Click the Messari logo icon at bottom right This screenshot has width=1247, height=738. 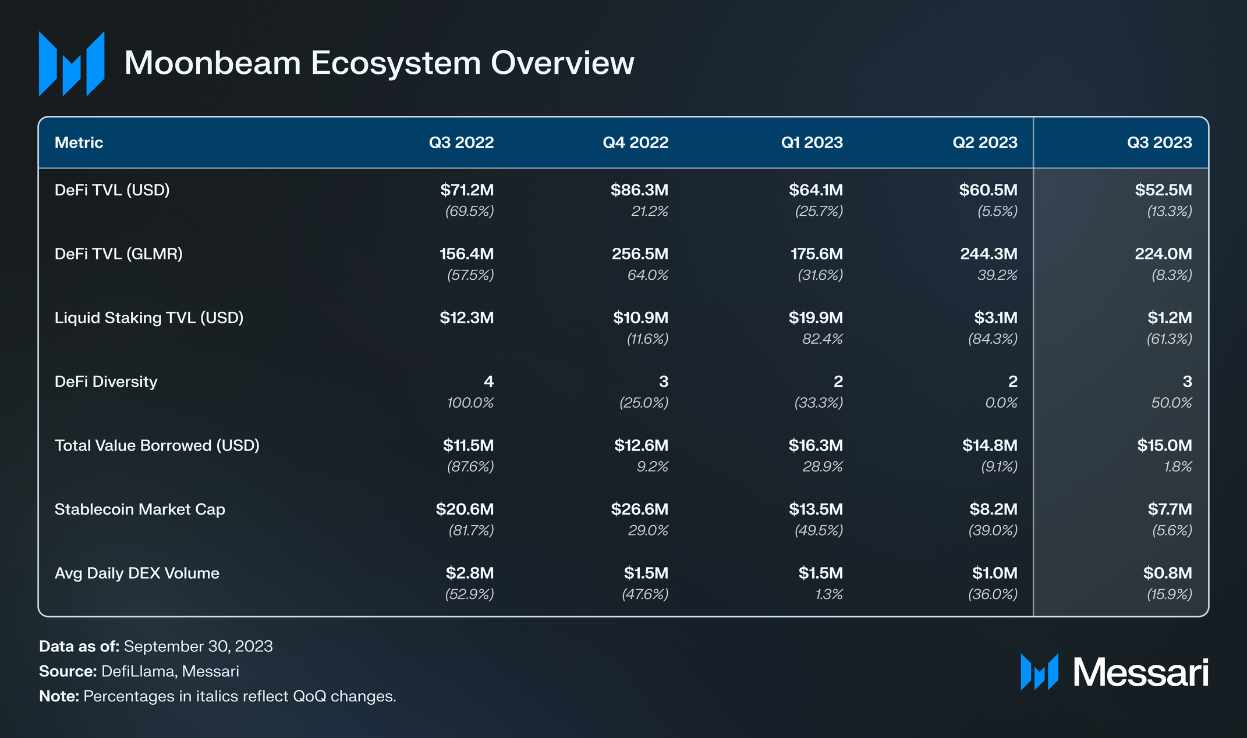[x=1039, y=672]
